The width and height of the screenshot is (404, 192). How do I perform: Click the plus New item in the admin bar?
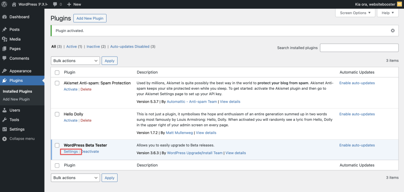point(74,4)
